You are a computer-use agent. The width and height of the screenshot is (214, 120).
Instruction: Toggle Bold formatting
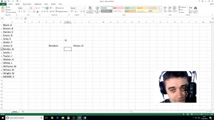[x=19, y=12]
